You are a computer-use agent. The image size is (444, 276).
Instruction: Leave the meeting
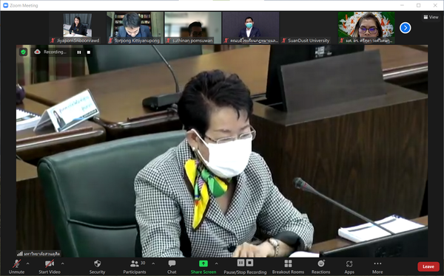[428, 266]
